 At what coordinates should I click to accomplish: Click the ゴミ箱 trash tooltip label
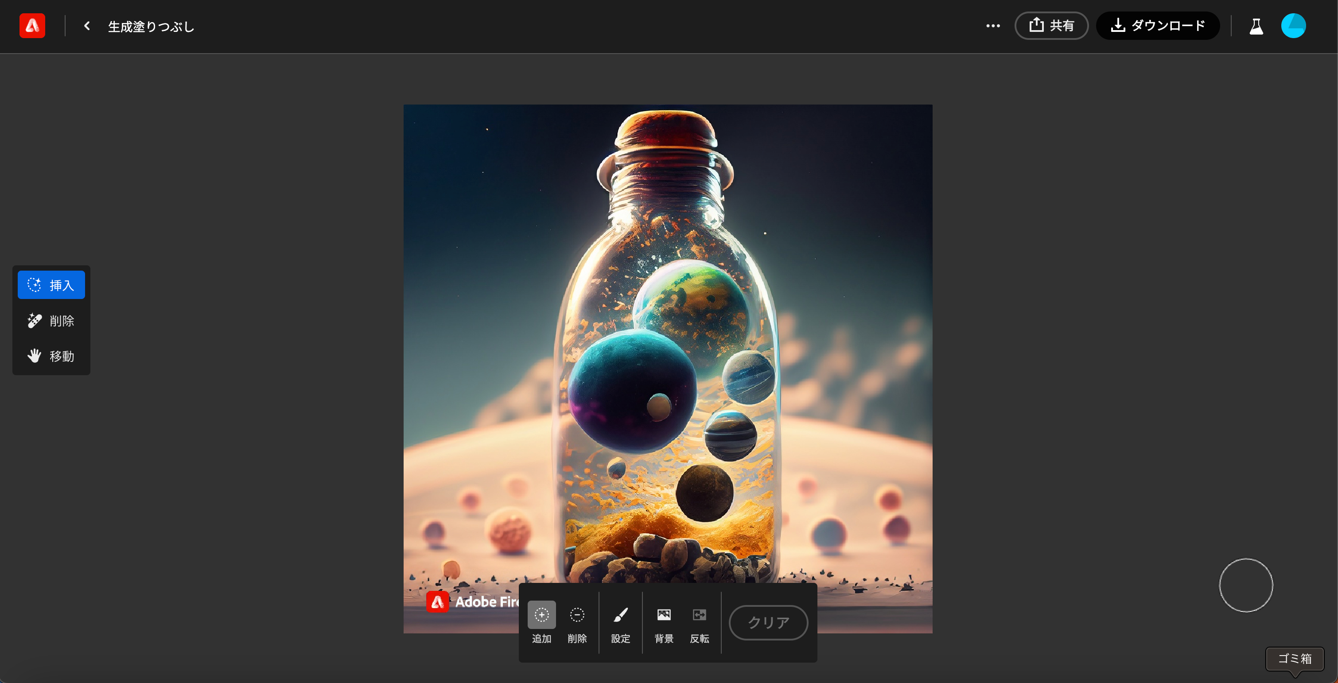coord(1295,659)
